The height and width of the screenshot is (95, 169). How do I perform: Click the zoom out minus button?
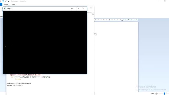[x=157, y=94]
